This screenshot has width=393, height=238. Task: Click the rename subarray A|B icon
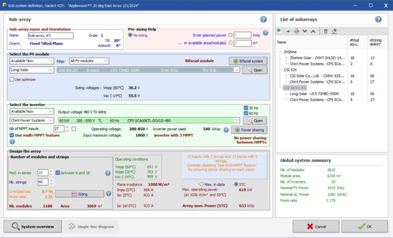(x=296, y=31)
